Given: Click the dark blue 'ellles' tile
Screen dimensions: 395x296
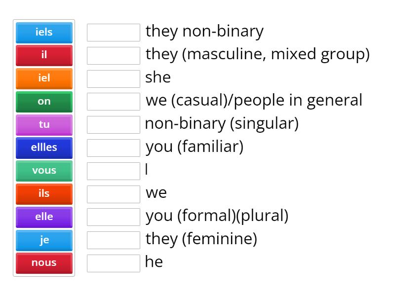Looking at the screenshot, I should point(44,148).
